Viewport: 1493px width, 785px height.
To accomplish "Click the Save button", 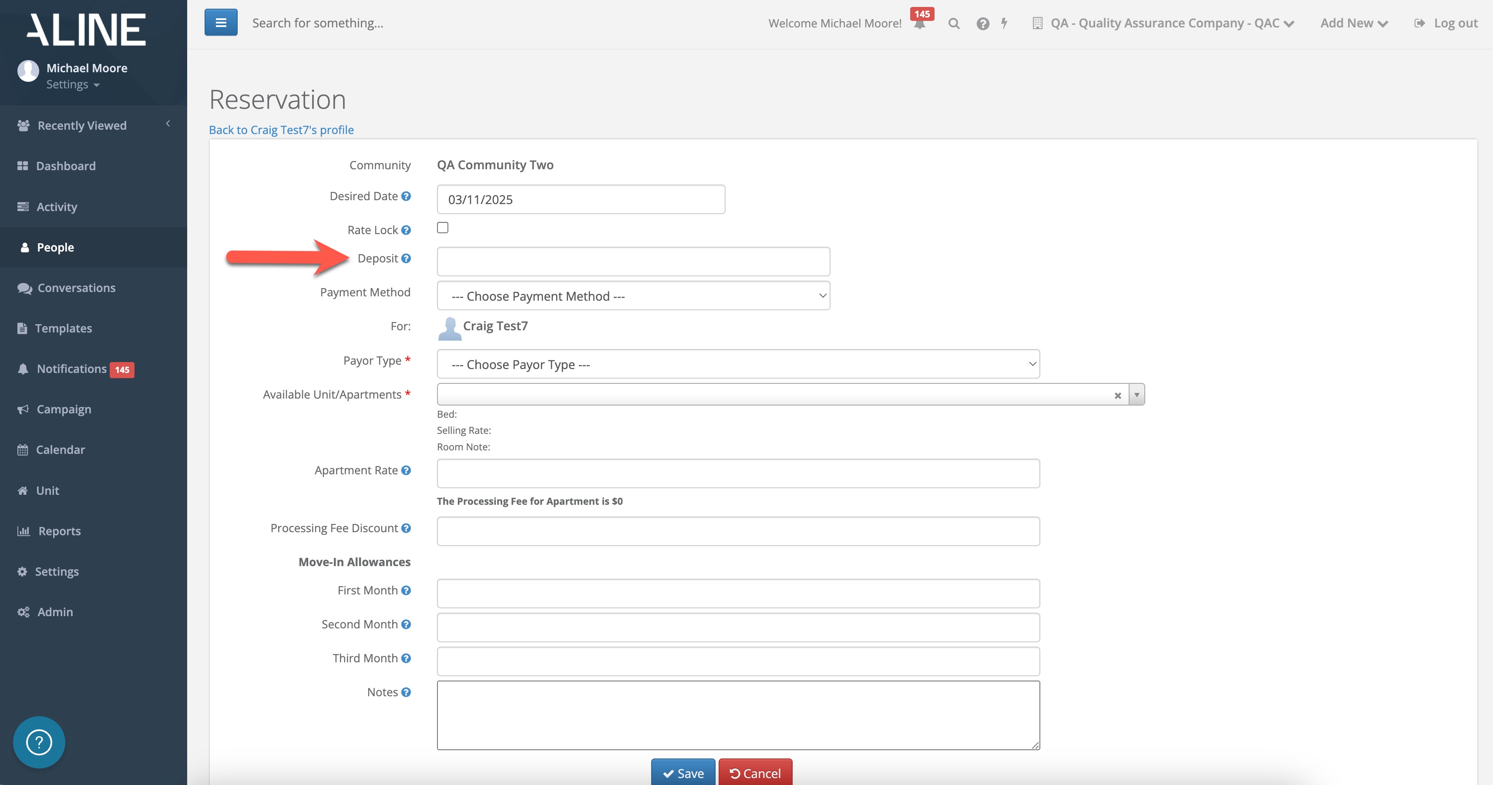I will pyautogui.click(x=683, y=773).
